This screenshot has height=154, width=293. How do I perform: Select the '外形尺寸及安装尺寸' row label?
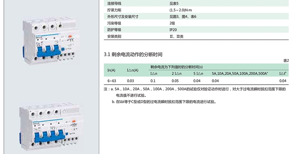click(123, 17)
